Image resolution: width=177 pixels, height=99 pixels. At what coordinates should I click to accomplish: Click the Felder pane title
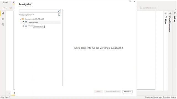(x=175, y=19)
